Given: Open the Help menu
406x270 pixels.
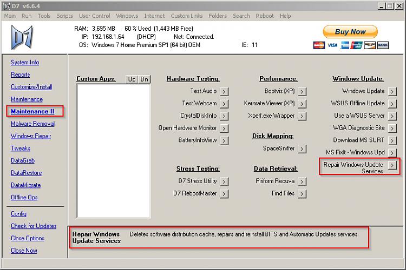Looking at the screenshot, I should 285,16.
